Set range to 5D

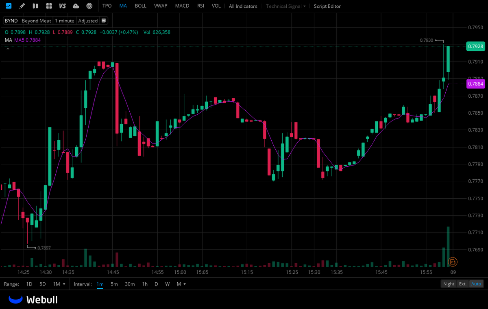point(42,284)
